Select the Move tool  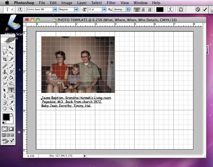pos(11,48)
